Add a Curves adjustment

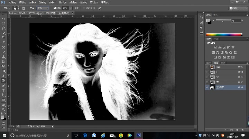[224, 47]
